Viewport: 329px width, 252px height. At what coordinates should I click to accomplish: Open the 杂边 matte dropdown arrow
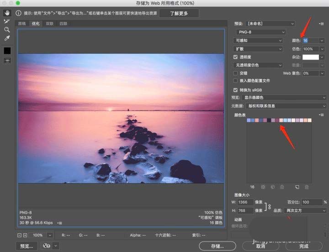pyautogui.click(x=322, y=57)
